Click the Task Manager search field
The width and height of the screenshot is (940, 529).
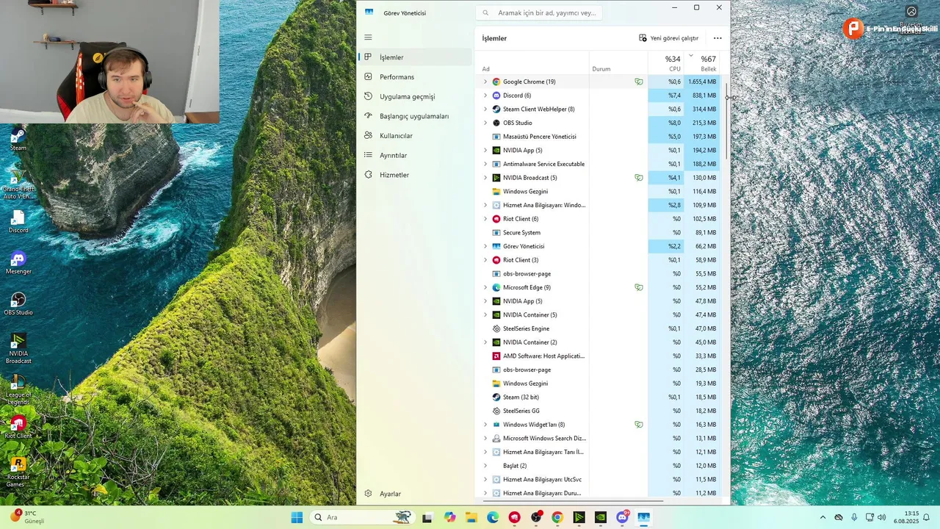click(x=540, y=12)
